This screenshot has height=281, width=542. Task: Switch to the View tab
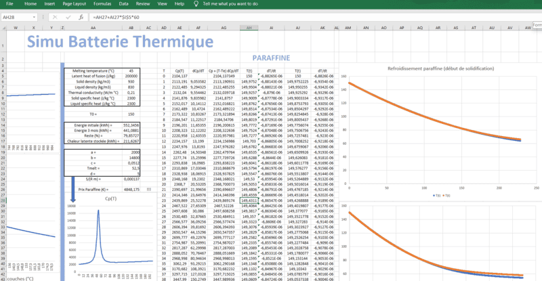tap(162, 4)
